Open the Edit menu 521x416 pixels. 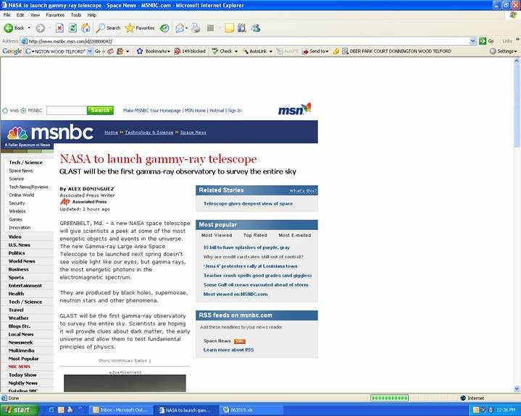coord(20,15)
